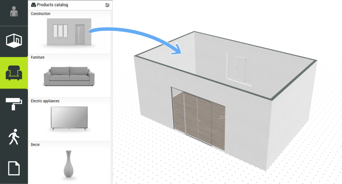Screen dimensions: 342x184
Task: Click the user profile icon in sidebar
Action: click(14, 12)
